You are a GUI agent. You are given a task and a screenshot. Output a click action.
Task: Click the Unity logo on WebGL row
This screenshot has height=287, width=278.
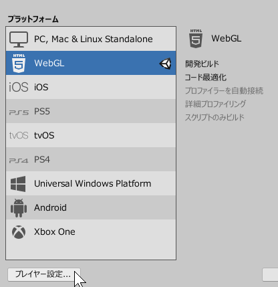pos(165,64)
